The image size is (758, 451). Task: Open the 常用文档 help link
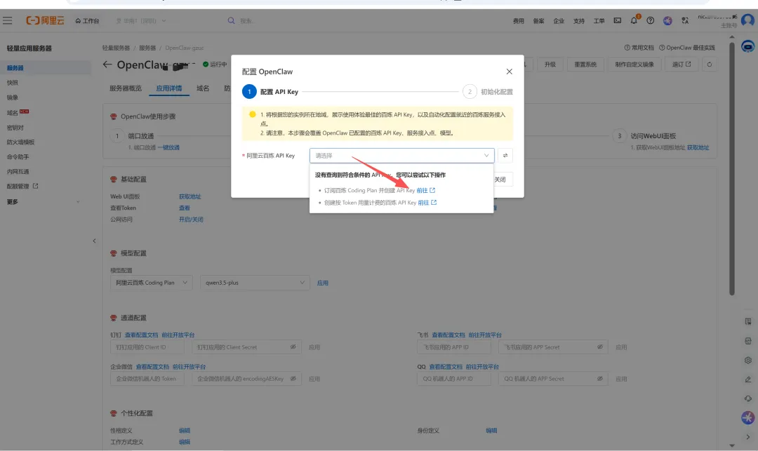(x=639, y=48)
